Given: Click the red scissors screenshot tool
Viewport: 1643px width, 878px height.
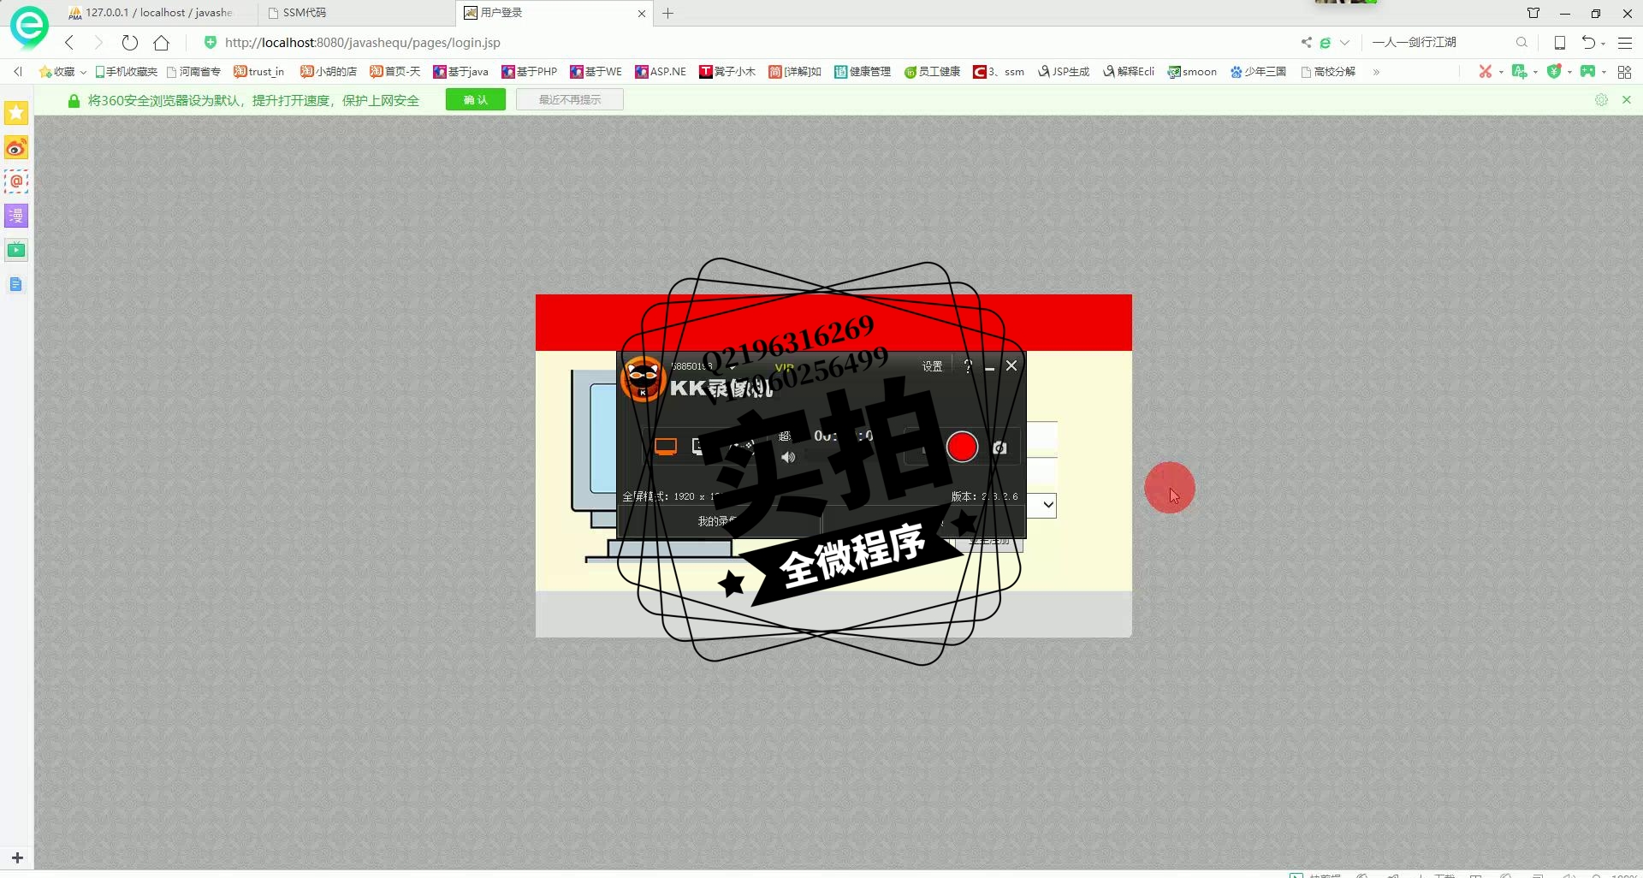Looking at the screenshot, I should click(1486, 71).
